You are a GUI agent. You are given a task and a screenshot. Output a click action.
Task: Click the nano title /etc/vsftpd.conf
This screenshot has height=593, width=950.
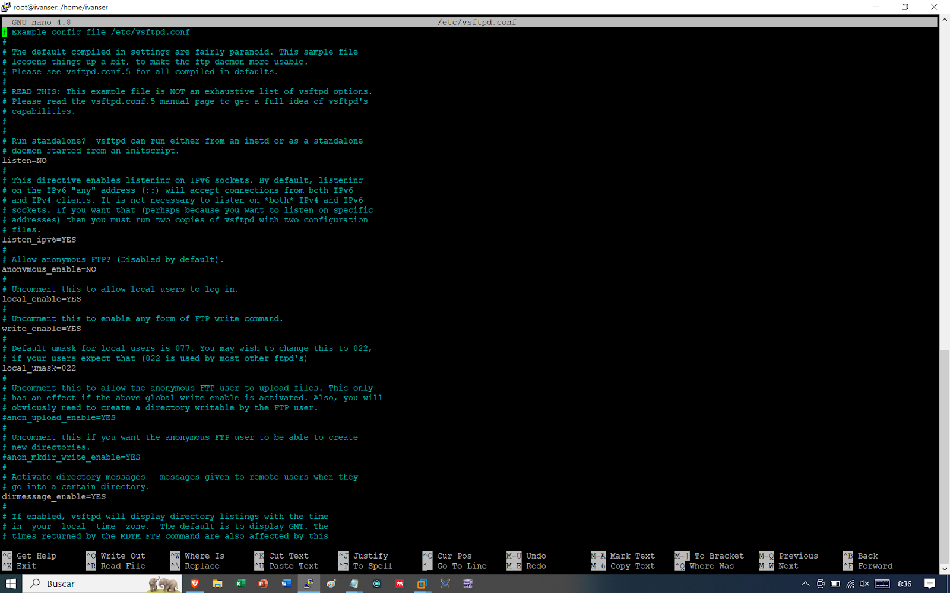(477, 23)
